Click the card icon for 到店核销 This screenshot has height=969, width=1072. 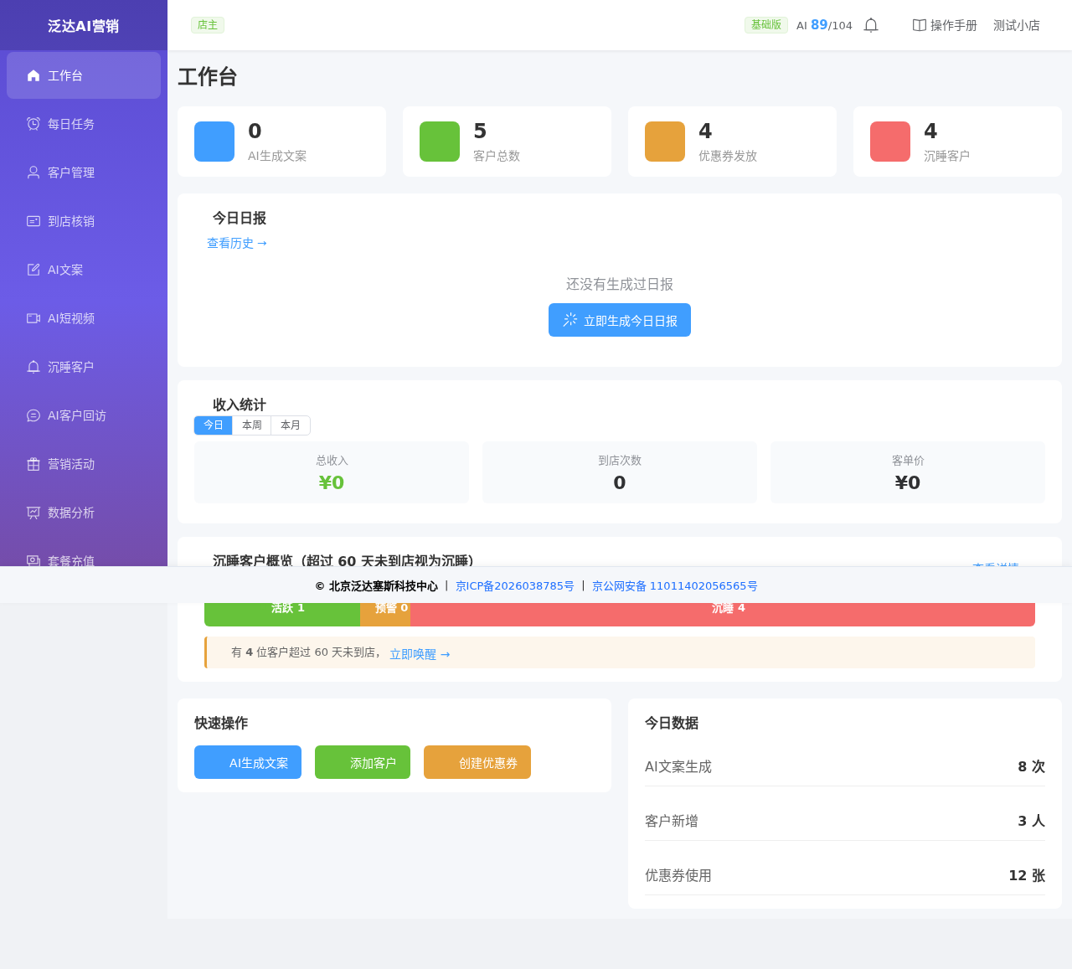33,221
